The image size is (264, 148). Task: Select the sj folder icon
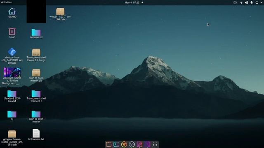coord(12,114)
